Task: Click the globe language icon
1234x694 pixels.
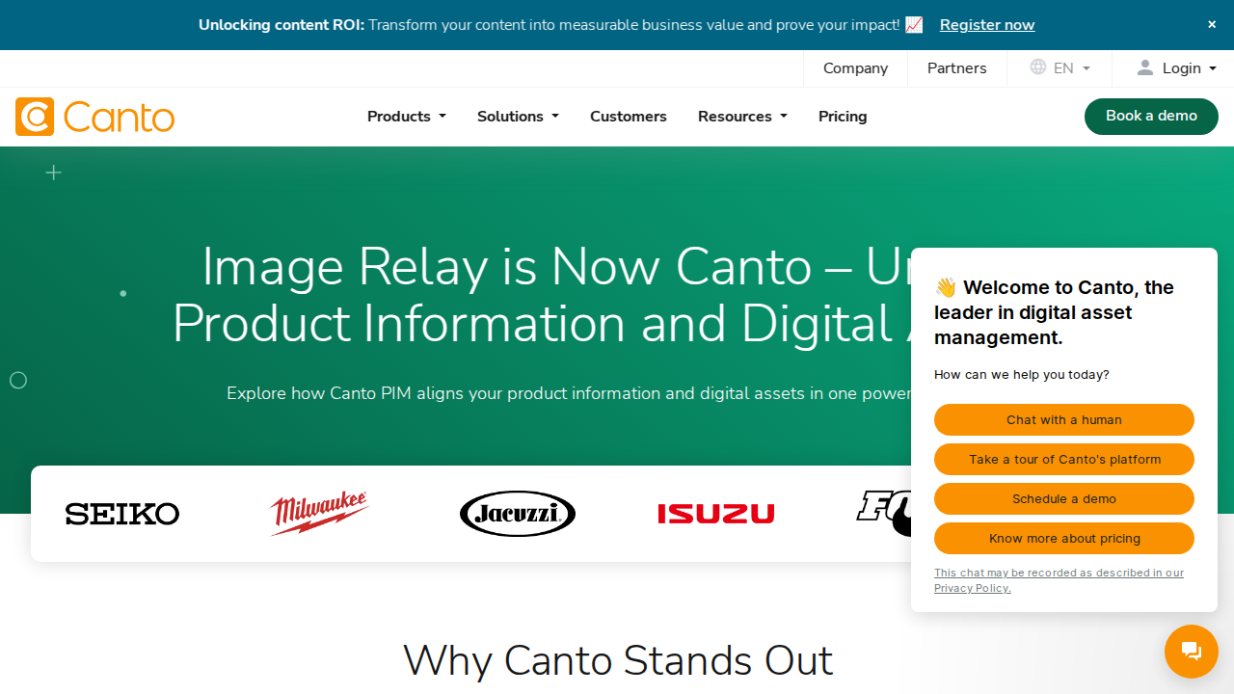Action: coord(1038,67)
